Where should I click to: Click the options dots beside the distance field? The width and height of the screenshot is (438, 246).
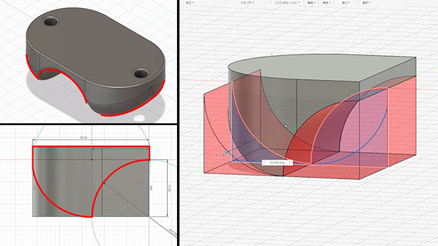pos(290,163)
